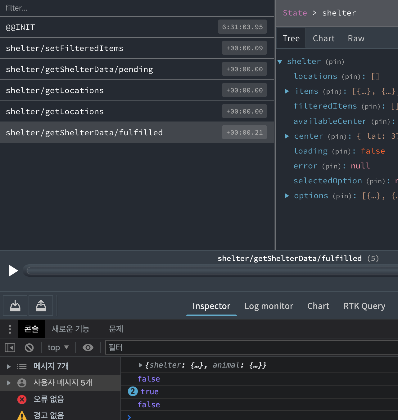Toggle the console sidebar panel icon
The height and width of the screenshot is (420, 398).
click(x=10, y=348)
